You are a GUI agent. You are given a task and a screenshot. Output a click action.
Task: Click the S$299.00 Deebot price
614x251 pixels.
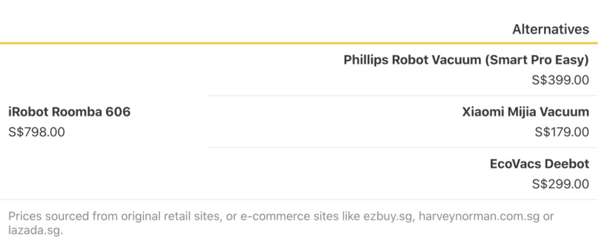[x=560, y=184]
